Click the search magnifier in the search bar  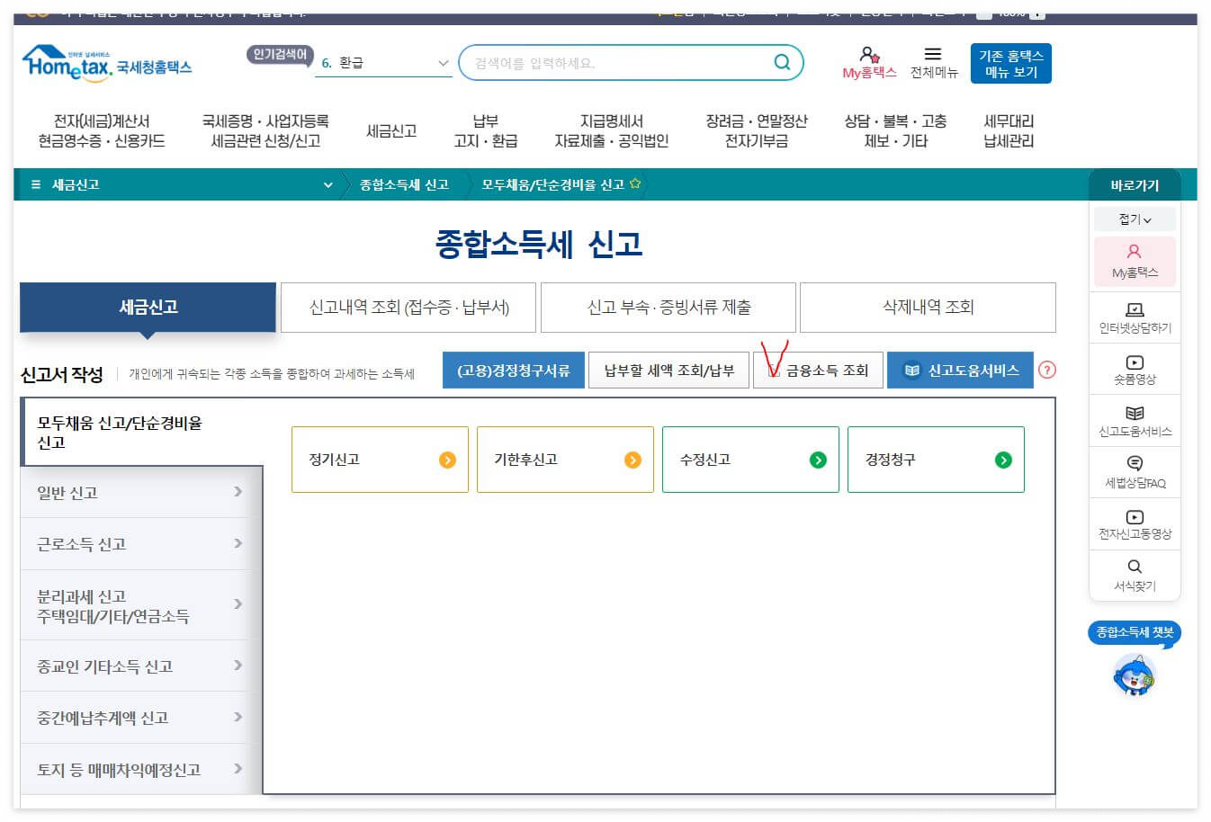pyautogui.click(x=782, y=61)
